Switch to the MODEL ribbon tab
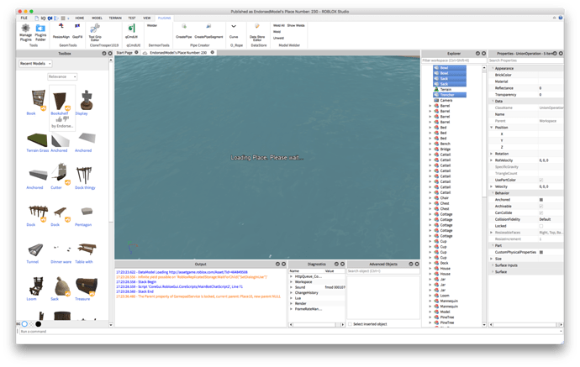This screenshot has height=367, width=580. 97,17
